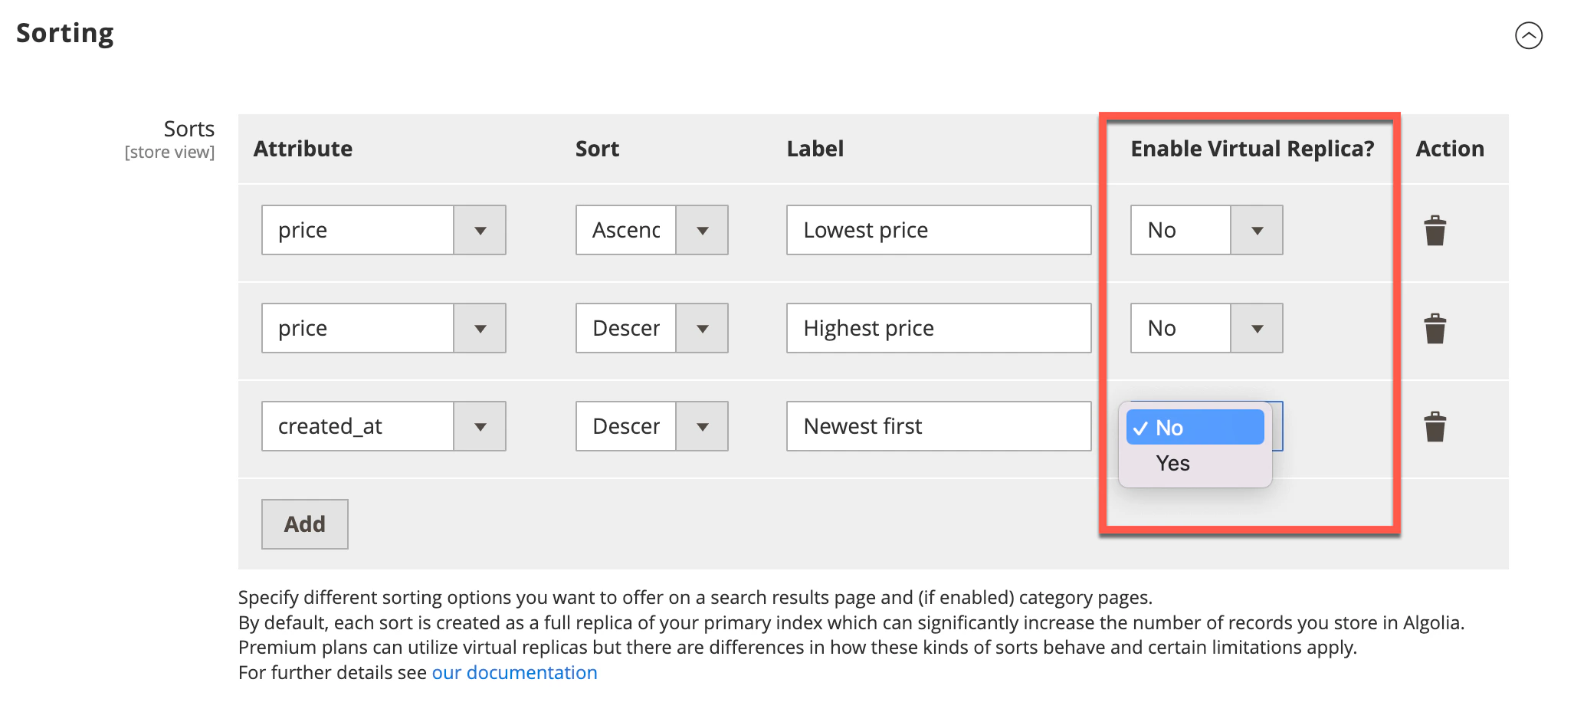1574x722 pixels.
Task: Open the created_at attribute dropdown arrow
Action: [x=480, y=426]
